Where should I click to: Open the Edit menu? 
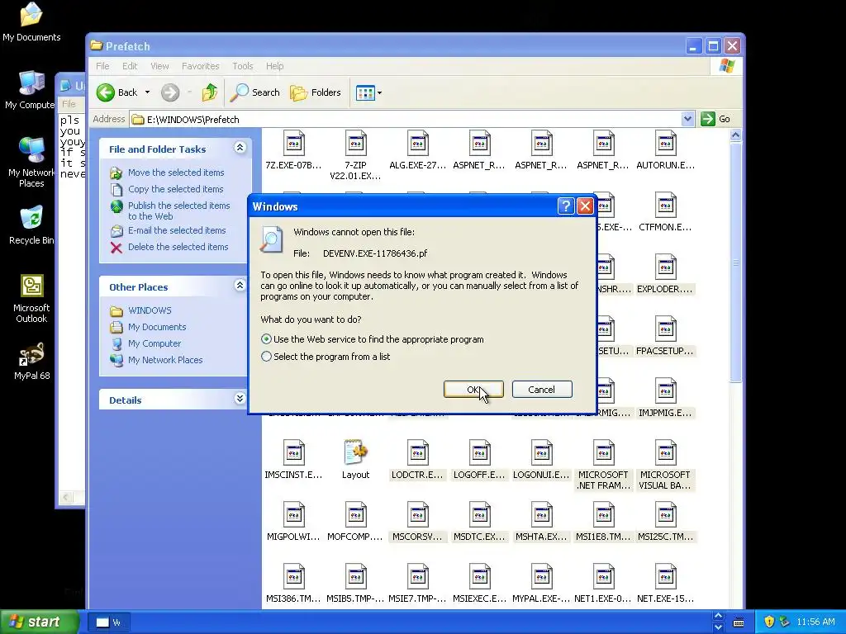point(130,66)
